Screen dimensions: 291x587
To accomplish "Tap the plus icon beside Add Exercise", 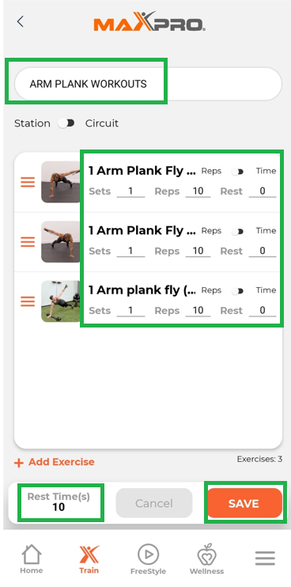I will [x=18, y=463].
